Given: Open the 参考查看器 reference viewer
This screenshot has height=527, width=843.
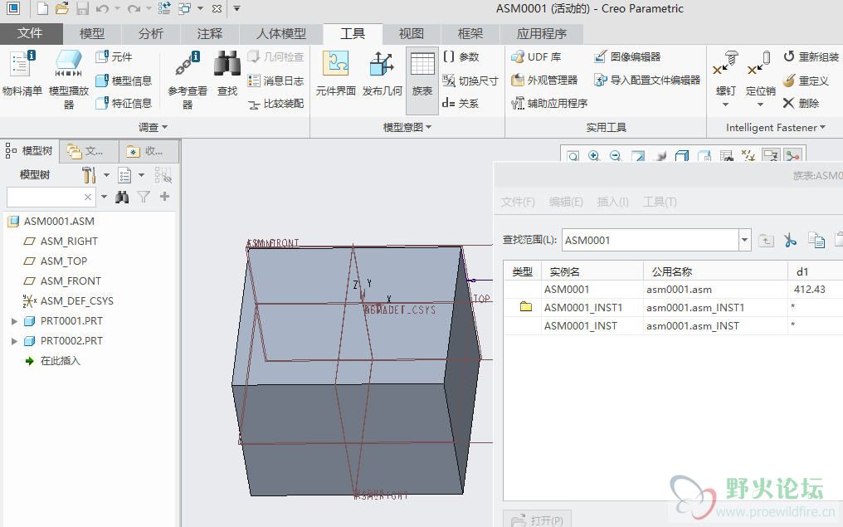Looking at the screenshot, I should click(x=187, y=79).
